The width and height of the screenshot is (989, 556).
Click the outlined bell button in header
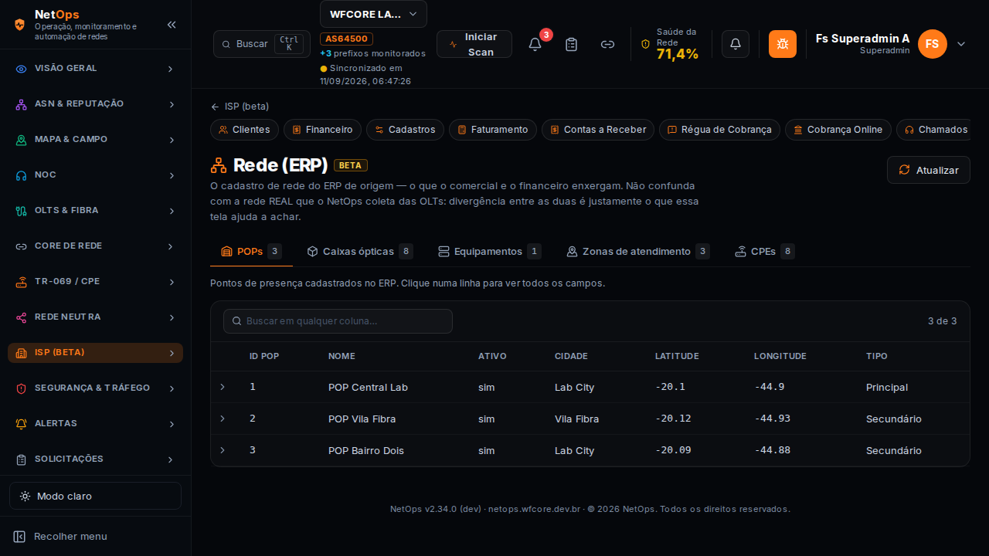click(736, 44)
